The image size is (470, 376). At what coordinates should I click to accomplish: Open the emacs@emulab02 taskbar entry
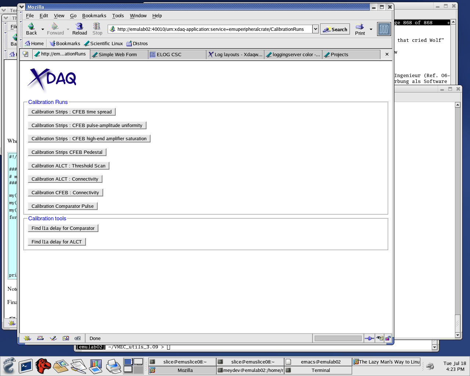[318, 362]
